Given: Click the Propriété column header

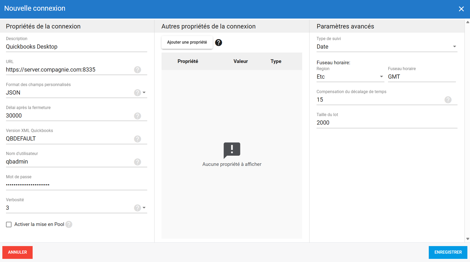Looking at the screenshot, I should 188,61.
